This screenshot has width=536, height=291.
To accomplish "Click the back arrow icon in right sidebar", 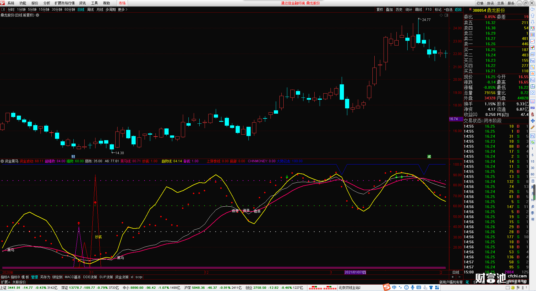I will pyautogui.click(x=532, y=9).
